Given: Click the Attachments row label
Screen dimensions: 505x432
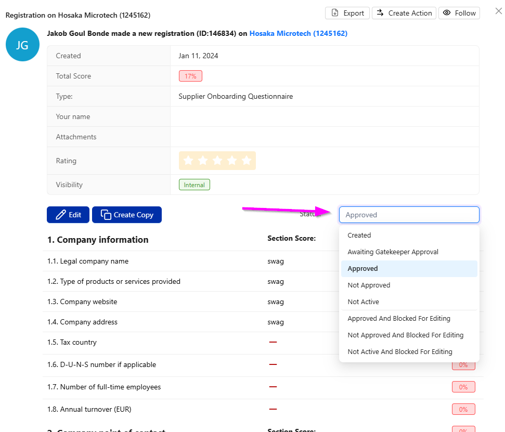Looking at the screenshot, I should (x=76, y=137).
